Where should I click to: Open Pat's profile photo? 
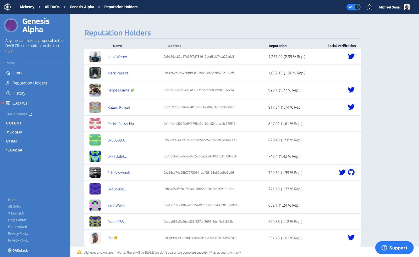pyautogui.click(x=95, y=238)
